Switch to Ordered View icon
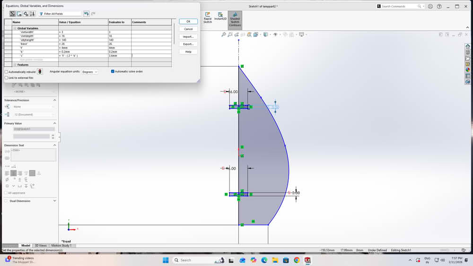The image size is (473, 266). 32,14
